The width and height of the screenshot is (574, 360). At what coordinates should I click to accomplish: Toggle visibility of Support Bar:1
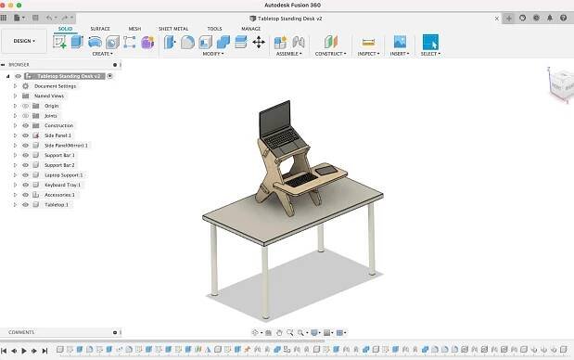pyautogui.click(x=25, y=155)
